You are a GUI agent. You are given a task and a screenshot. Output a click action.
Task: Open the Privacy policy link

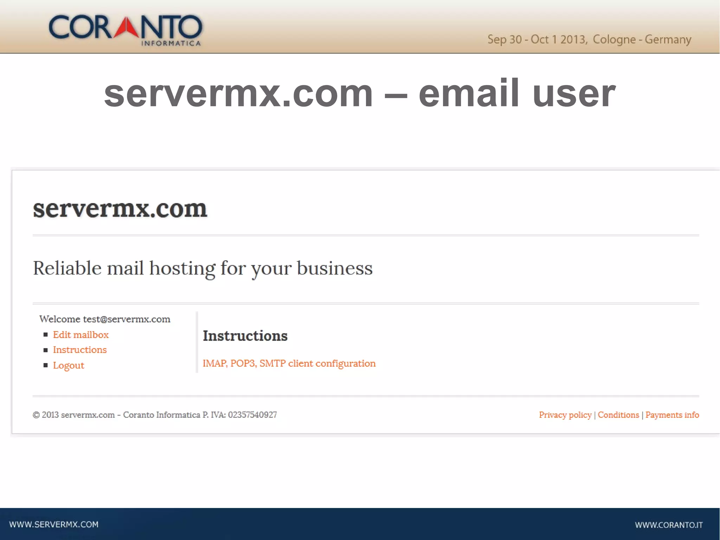565,415
